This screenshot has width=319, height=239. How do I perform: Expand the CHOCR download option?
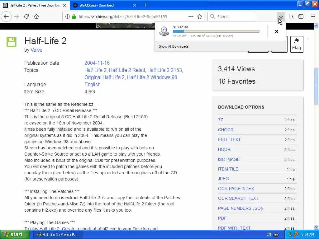[226, 130]
